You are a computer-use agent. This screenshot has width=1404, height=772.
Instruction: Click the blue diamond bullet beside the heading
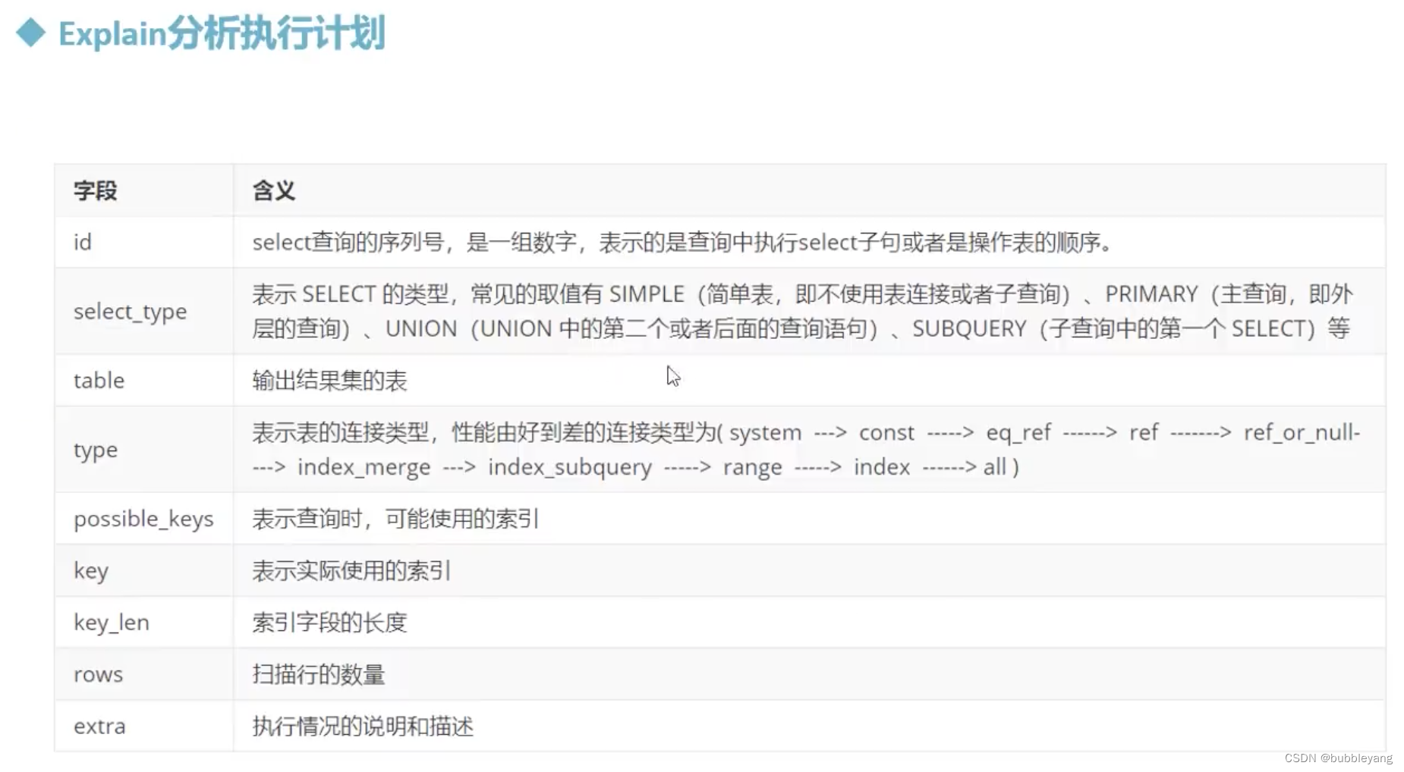(30, 33)
